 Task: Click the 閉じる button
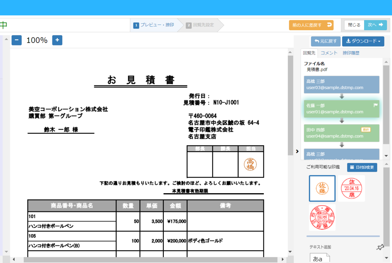(354, 25)
